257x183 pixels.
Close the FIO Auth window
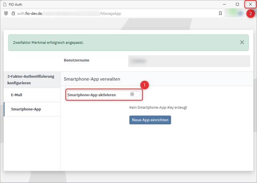tap(250, 4)
